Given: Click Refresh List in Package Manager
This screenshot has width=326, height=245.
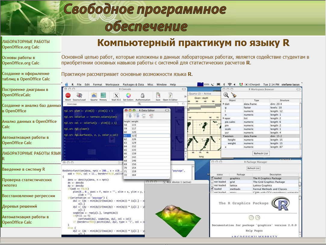Looking at the screenshot, I should tap(253, 168).
